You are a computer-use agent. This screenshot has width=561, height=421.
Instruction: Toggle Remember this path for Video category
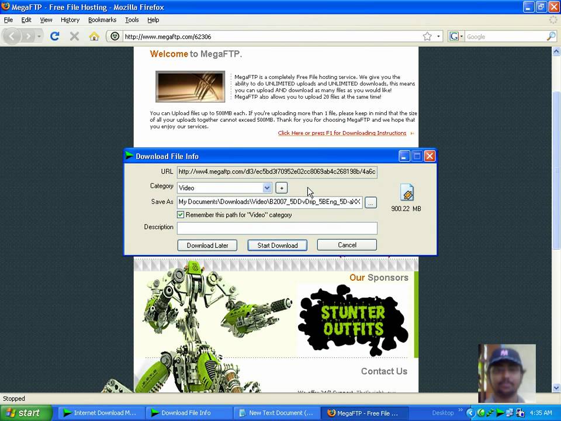click(181, 215)
